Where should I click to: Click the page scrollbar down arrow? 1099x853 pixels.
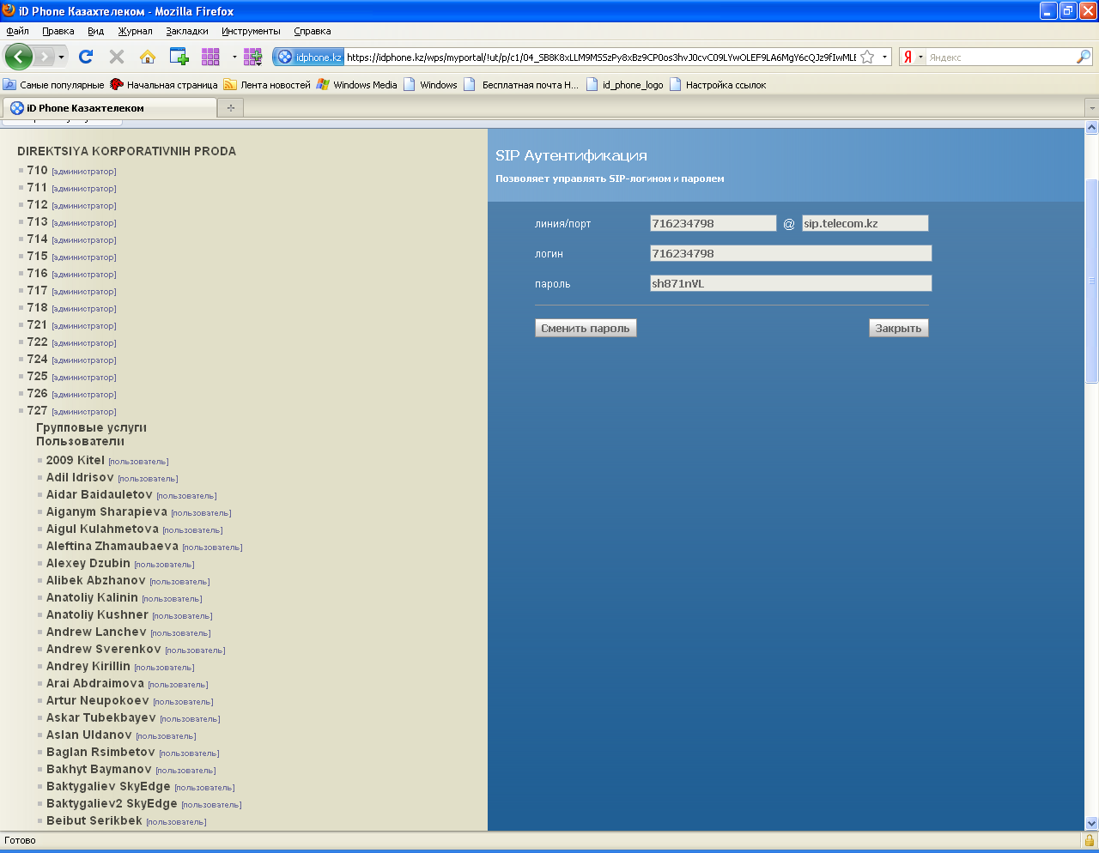click(x=1092, y=823)
